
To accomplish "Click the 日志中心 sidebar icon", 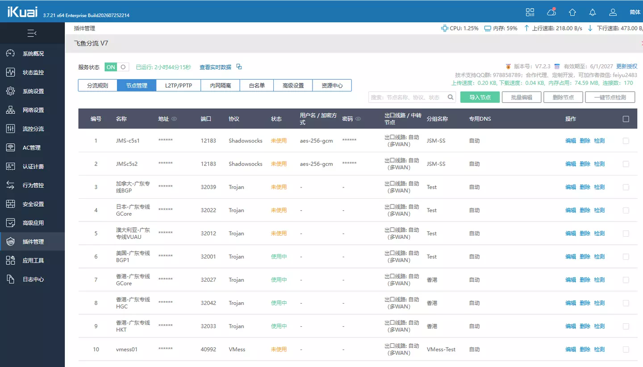I will [x=11, y=279].
